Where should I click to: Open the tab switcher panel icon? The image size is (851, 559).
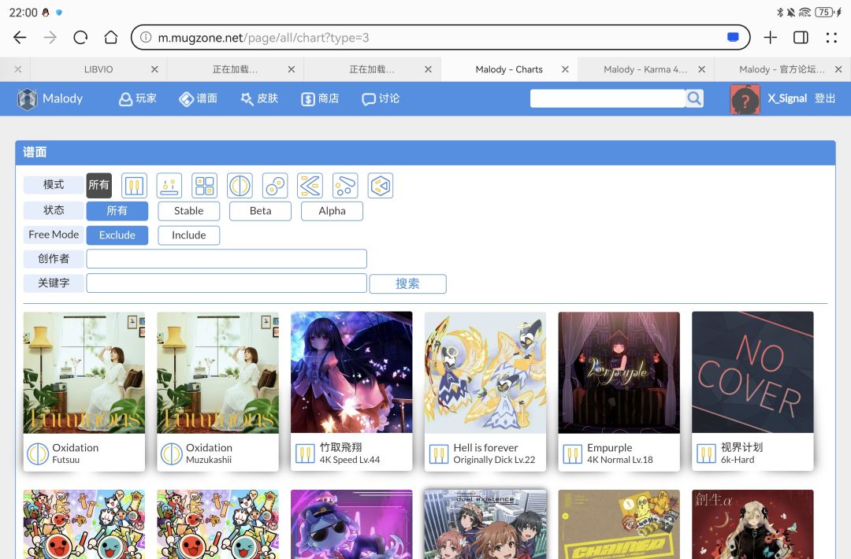click(x=801, y=38)
